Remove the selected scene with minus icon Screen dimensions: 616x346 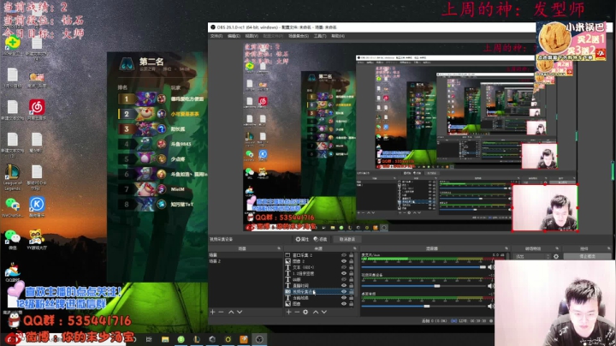221,312
